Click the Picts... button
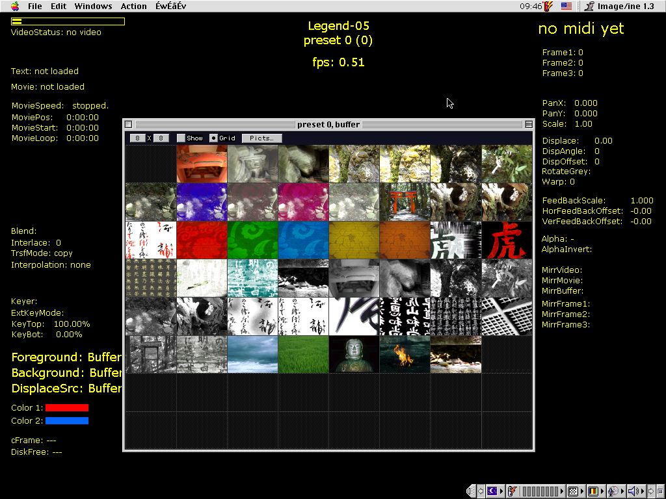 [261, 138]
